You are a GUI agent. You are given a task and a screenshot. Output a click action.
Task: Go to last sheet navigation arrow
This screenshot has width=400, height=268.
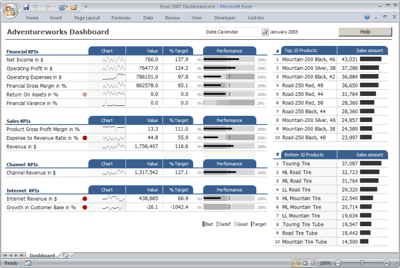(x=22, y=255)
